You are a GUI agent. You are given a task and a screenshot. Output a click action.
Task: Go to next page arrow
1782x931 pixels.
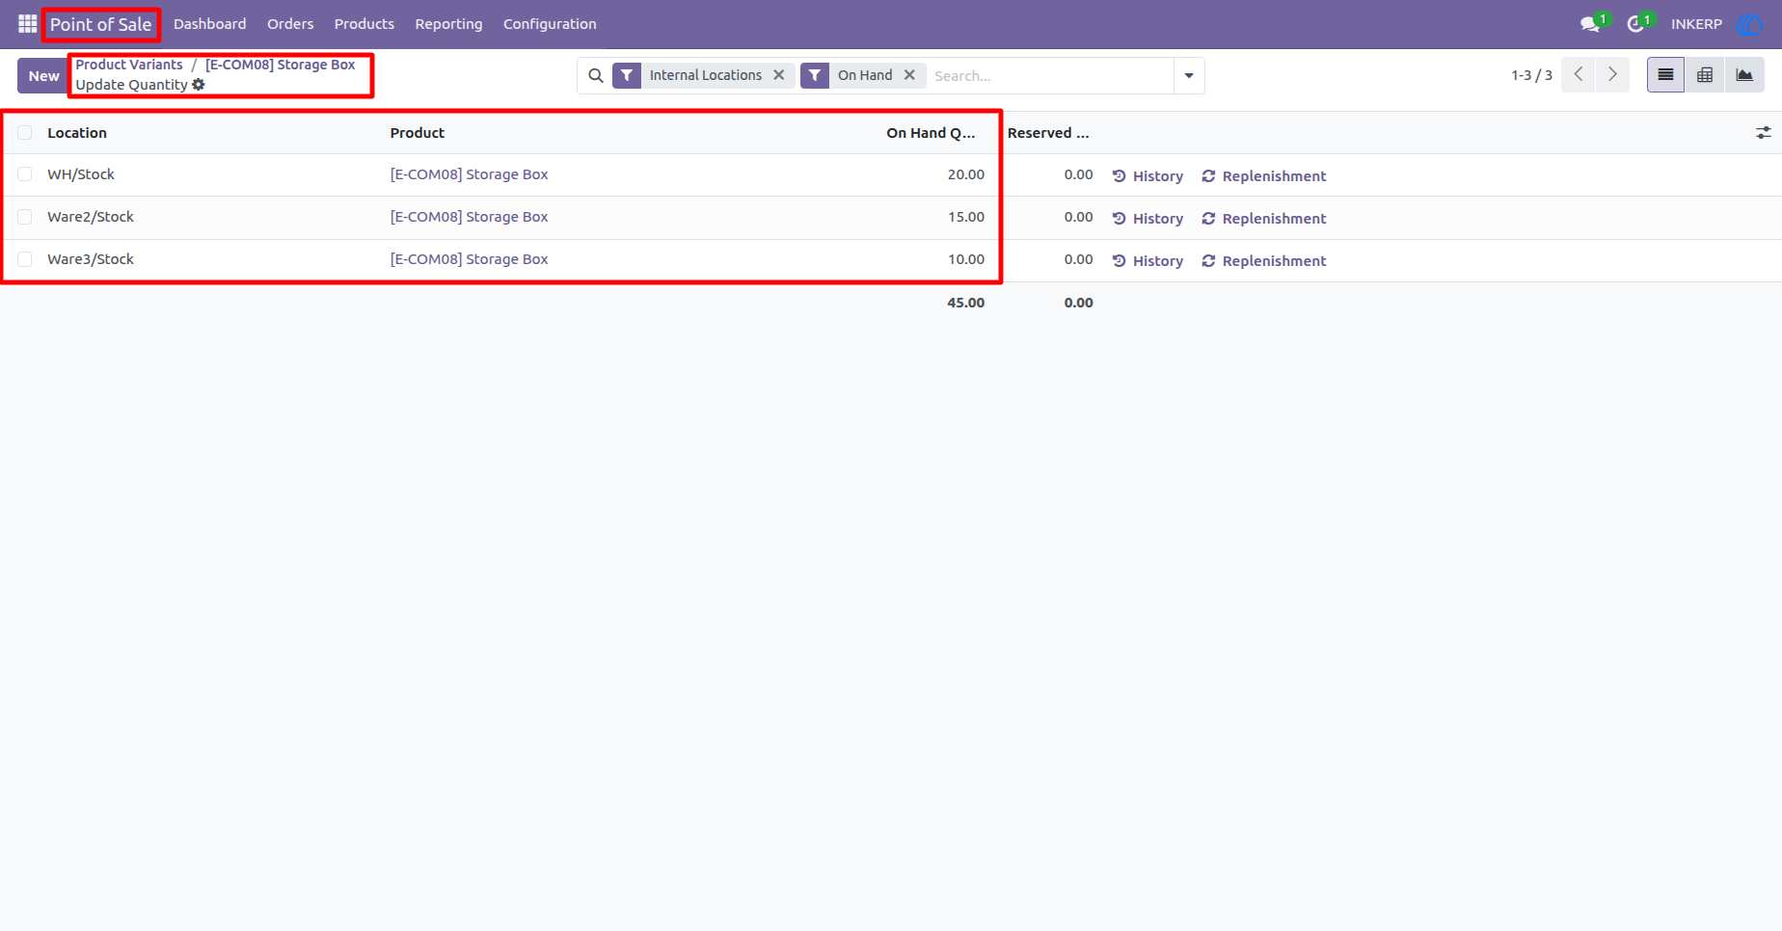point(1612,74)
